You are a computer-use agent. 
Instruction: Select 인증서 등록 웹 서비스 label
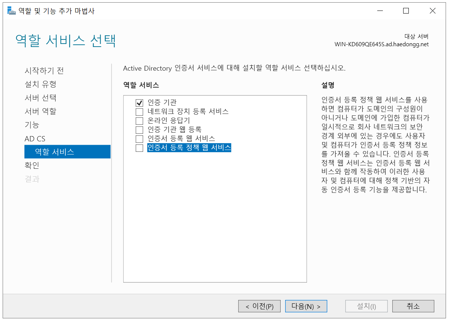181,139
